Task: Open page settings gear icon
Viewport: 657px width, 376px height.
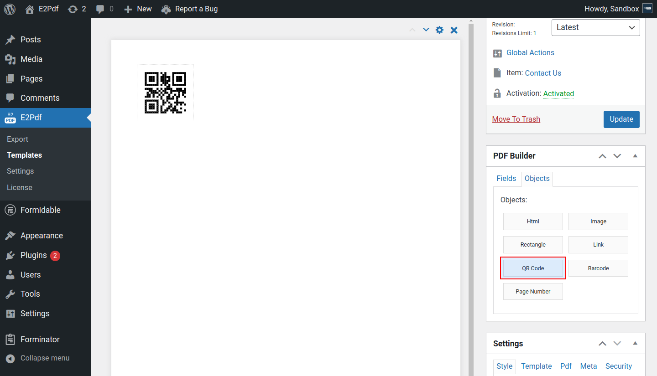Action: 439,30
